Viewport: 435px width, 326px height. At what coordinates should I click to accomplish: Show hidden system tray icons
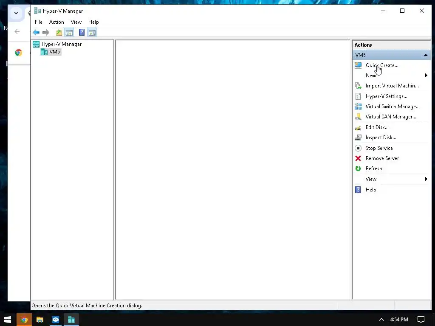pos(381,320)
